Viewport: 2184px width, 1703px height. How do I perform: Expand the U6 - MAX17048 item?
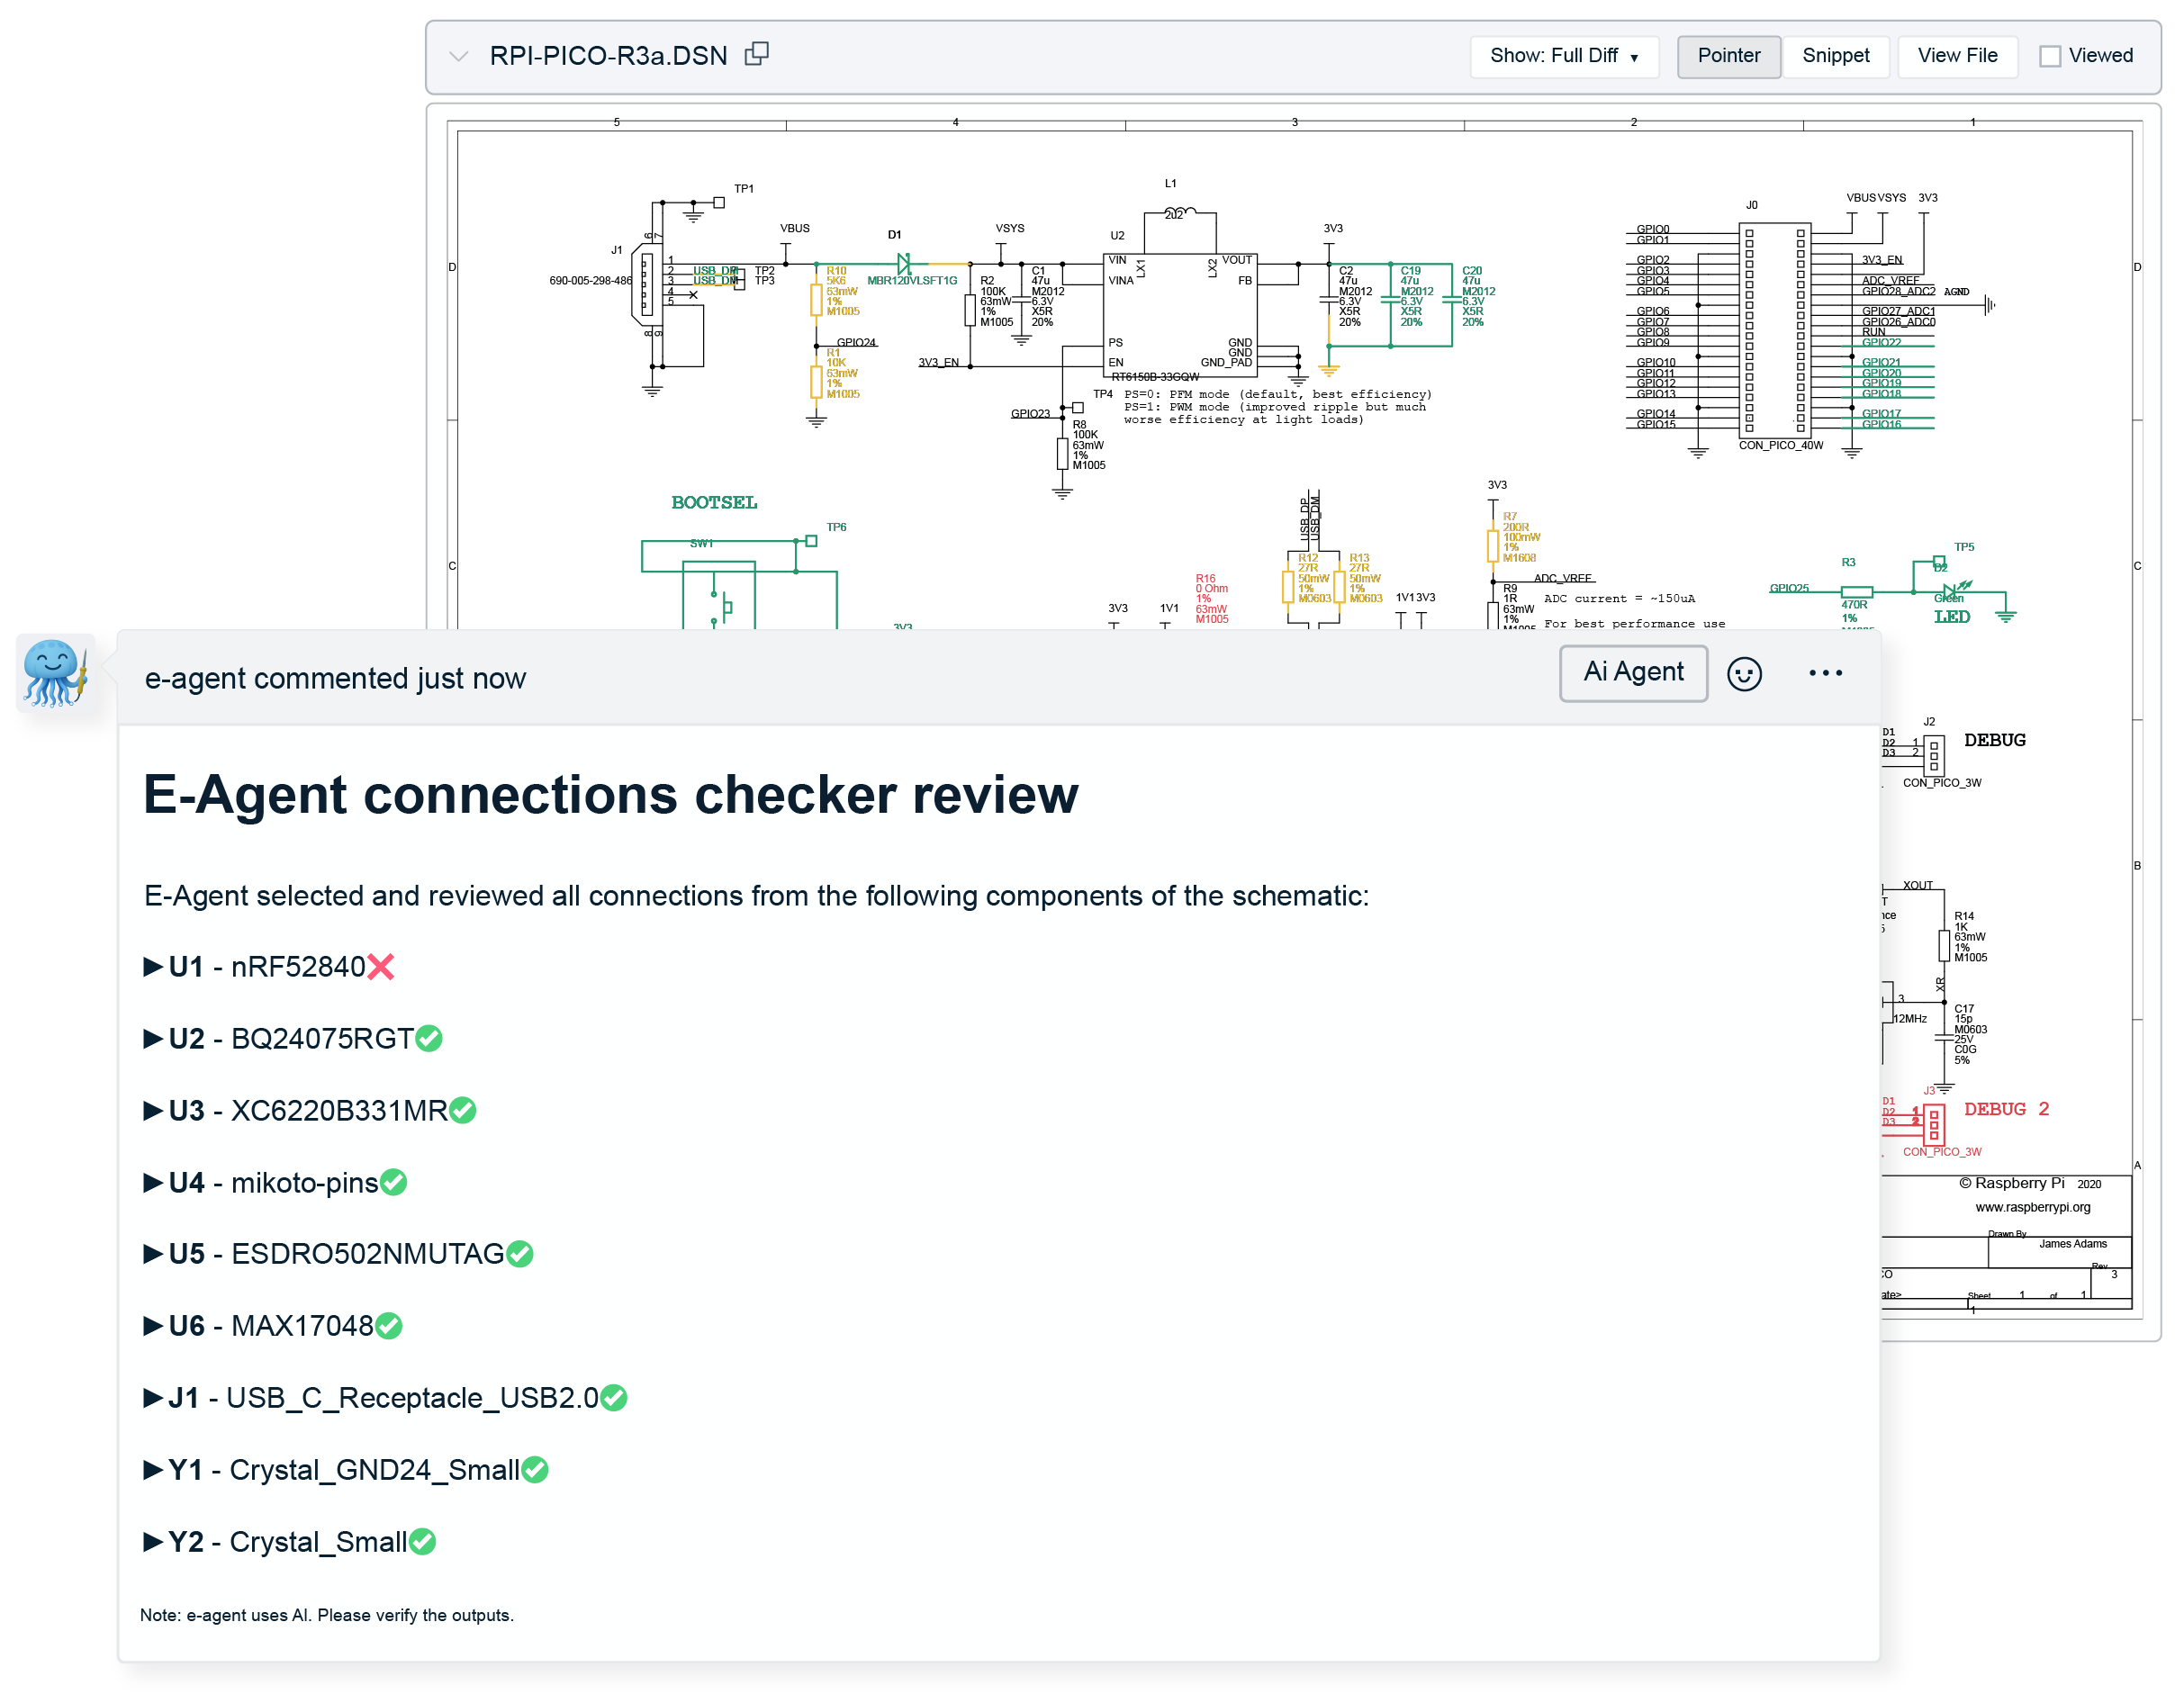coord(153,1325)
